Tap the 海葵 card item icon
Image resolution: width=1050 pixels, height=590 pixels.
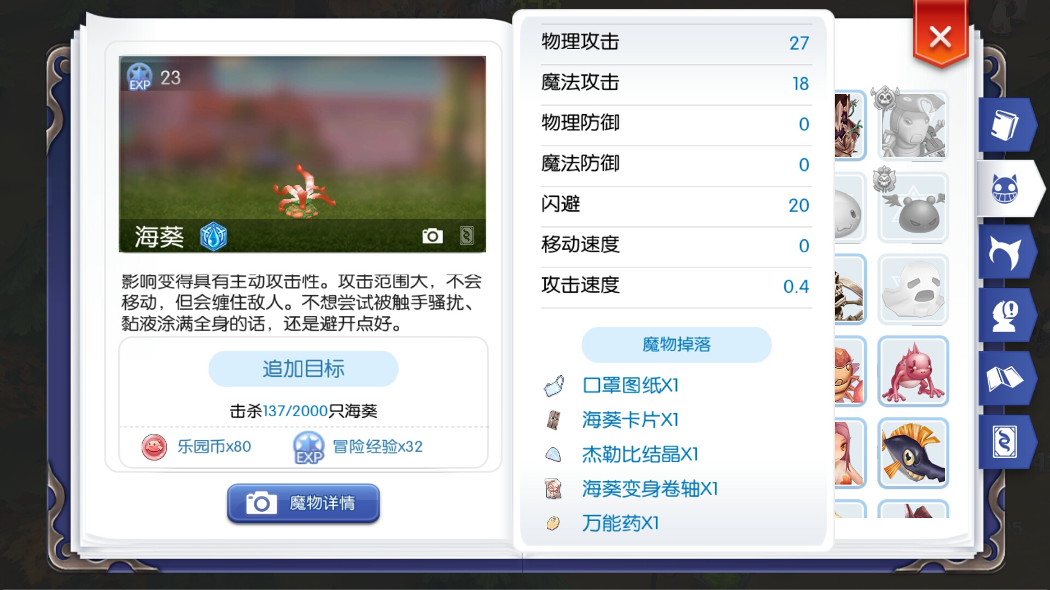pos(553,420)
